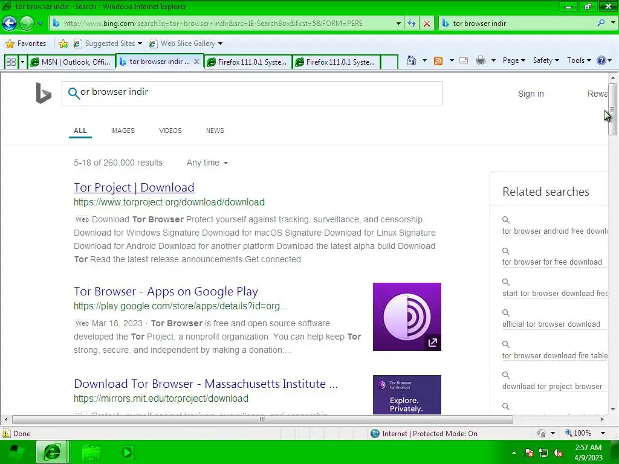
Task: Click Internet Protected Mode globe icon
Action: (x=375, y=434)
